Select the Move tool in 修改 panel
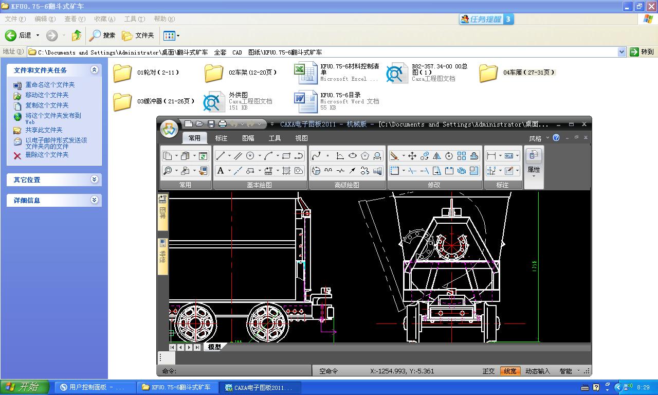658x395 pixels. tap(412, 156)
